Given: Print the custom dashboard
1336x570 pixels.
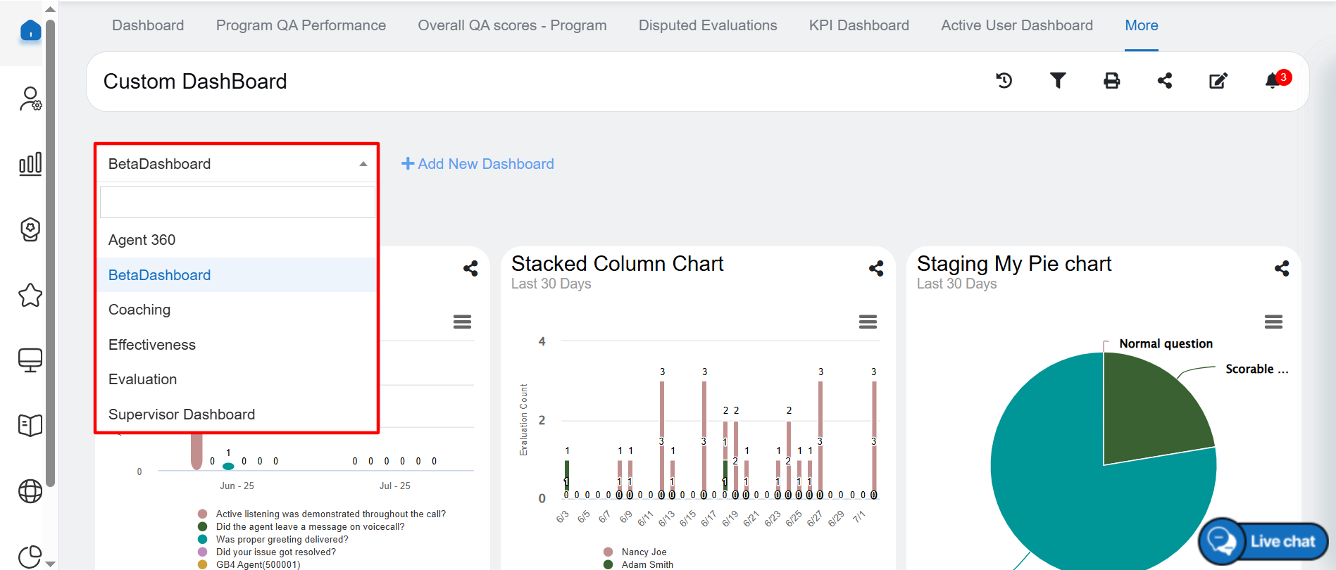Looking at the screenshot, I should [1111, 81].
